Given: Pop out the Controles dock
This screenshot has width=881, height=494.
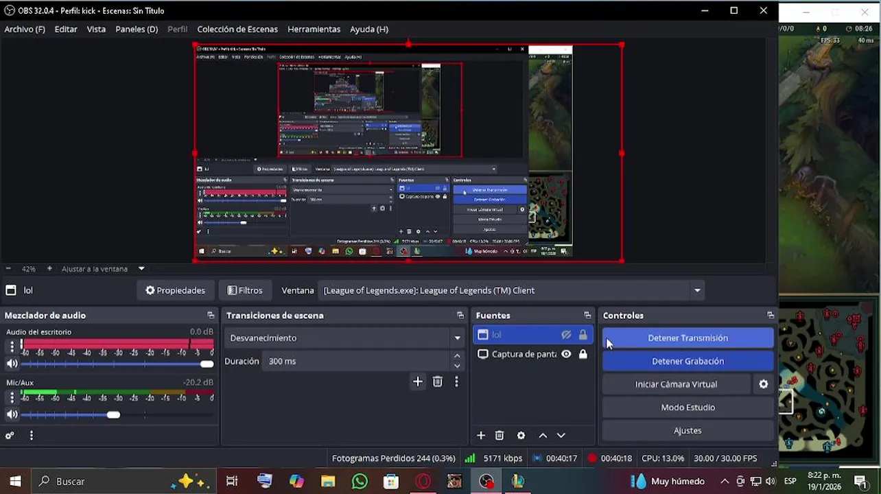Looking at the screenshot, I should pyautogui.click(x=771, y=316).
